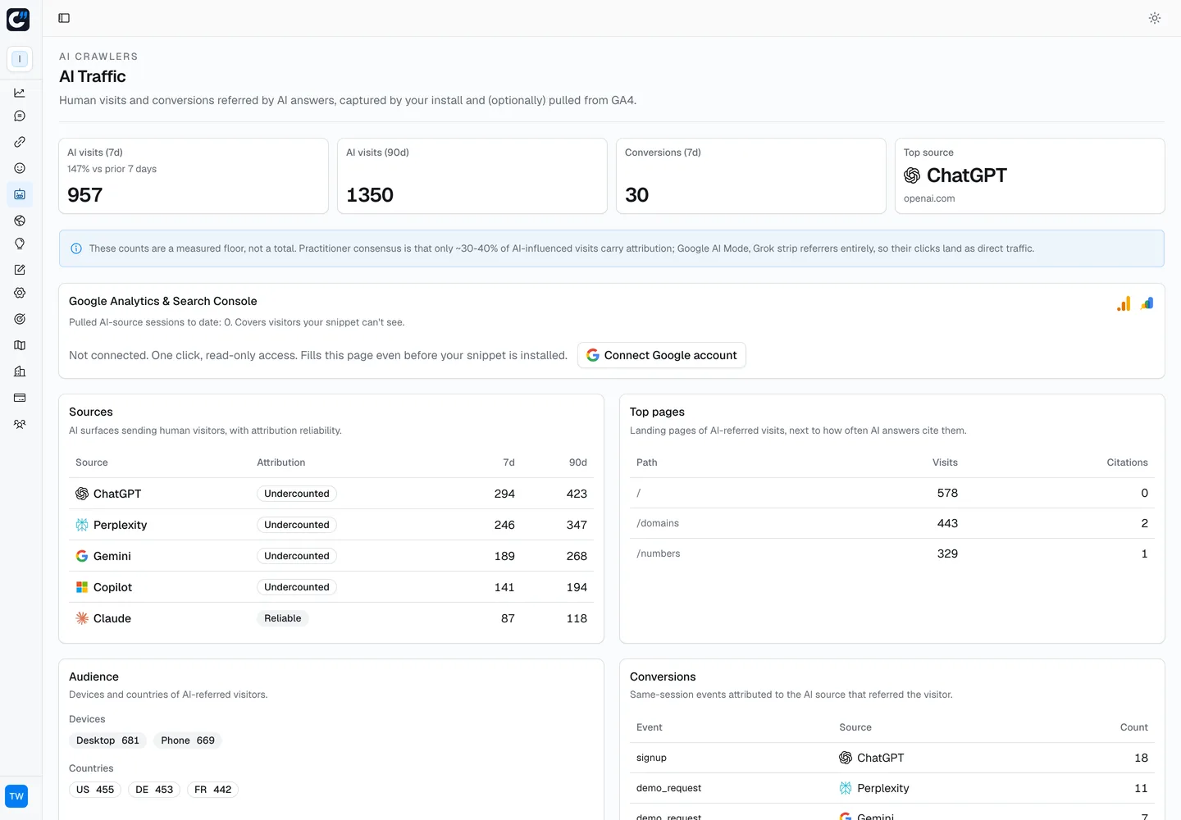The image size is (1181, 820).
Task: Open the pencil edit sidebar icon
Action: tap(20, 270)
